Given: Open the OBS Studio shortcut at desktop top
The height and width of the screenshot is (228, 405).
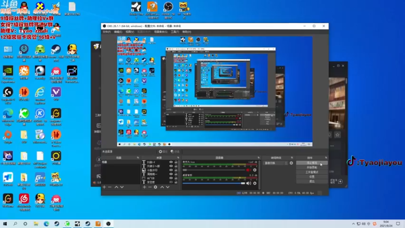Looking at the screenshot, I should tap(168, 10).
